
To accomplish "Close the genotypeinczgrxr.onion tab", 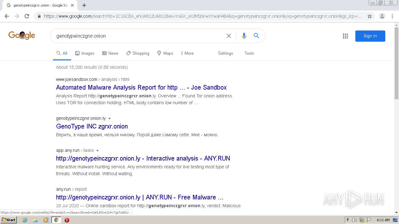I will [x=72, y=5].
